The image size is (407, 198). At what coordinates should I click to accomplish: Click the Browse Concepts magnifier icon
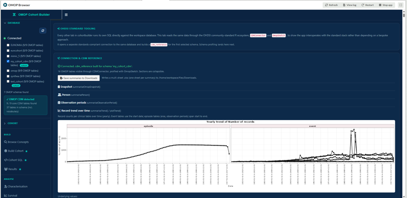[5, 142]
